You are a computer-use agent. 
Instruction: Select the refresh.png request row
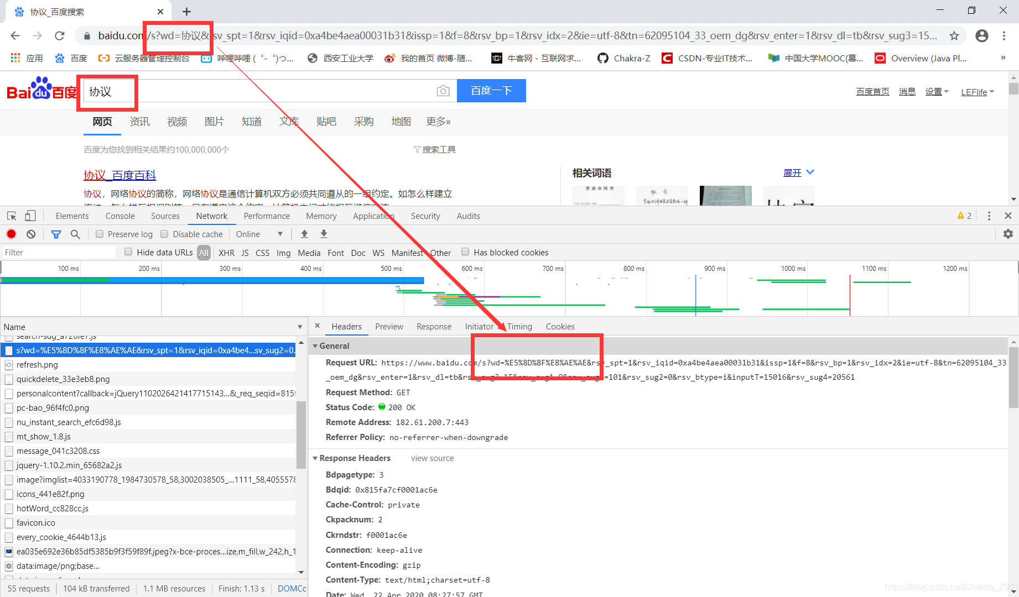point(148,365)
